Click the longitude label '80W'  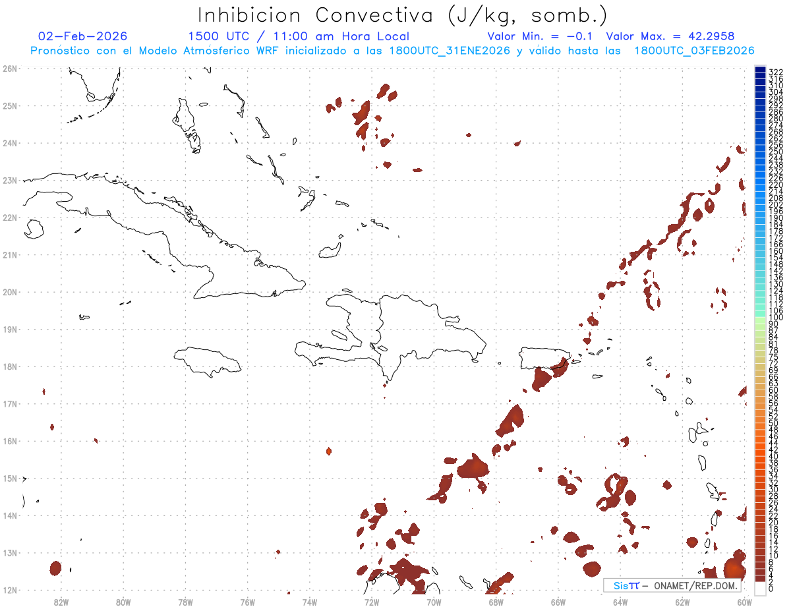(123, 601)
